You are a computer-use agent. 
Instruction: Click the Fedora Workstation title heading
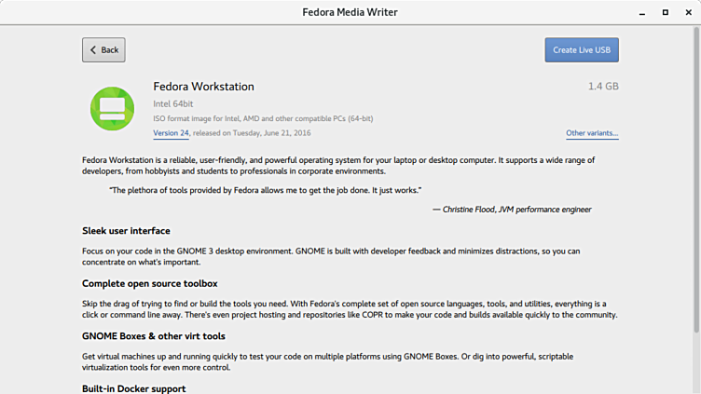point(203,87)
